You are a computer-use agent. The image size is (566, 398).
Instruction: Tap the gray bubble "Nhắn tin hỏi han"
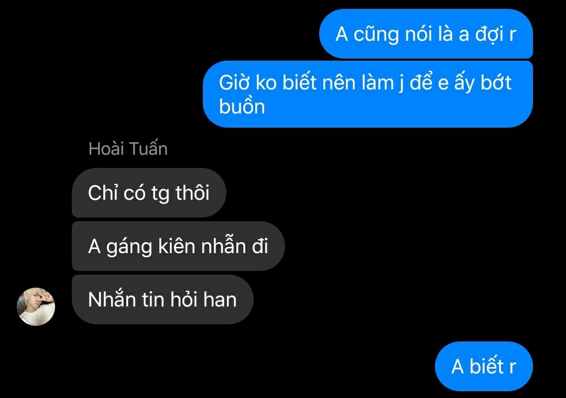tap(162, 299)
